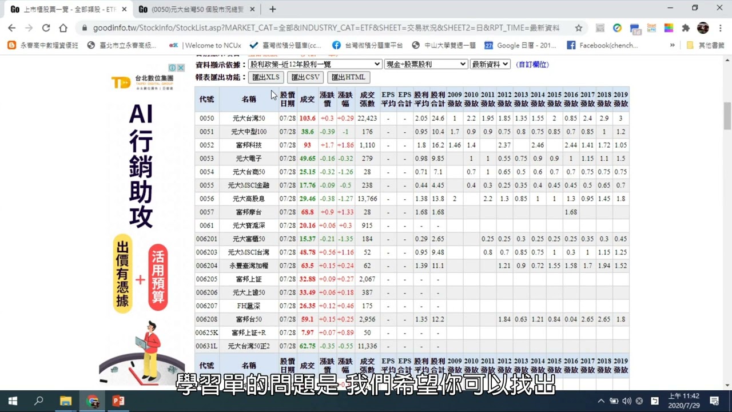Click the 1d calendar extension icon

635,28
